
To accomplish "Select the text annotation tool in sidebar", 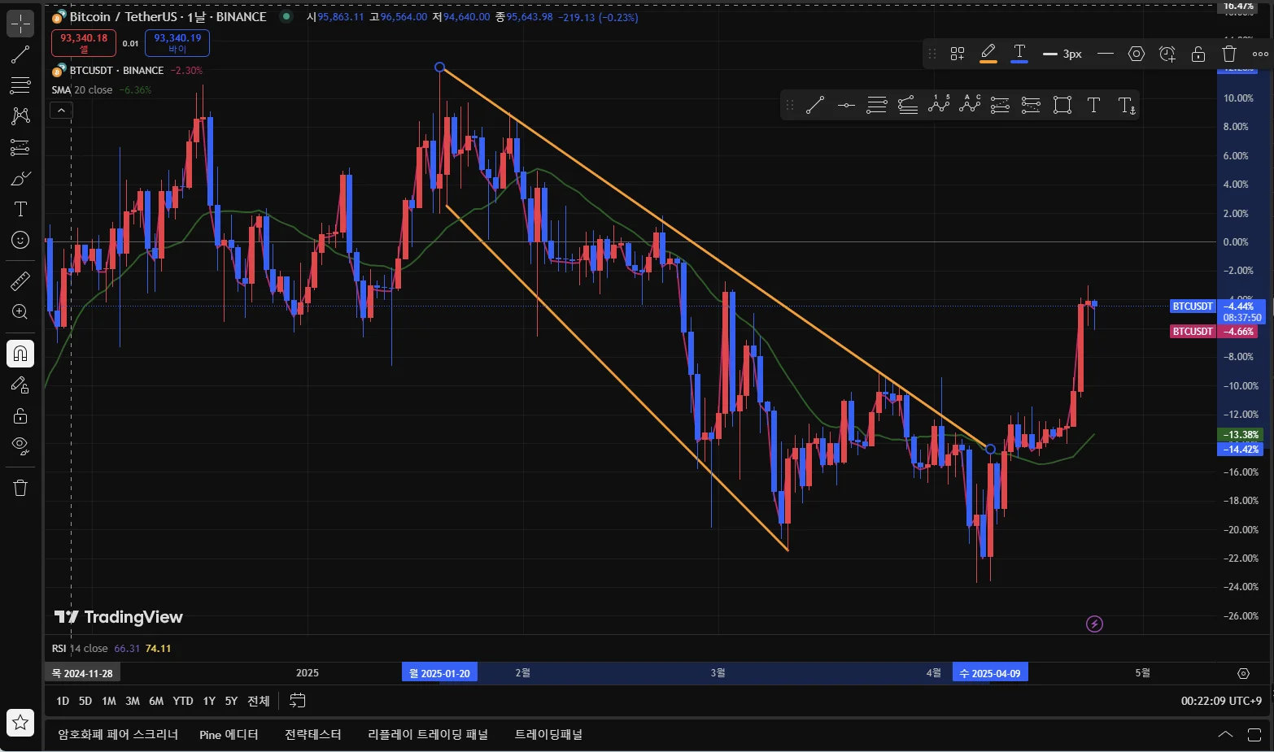I will [20, 209].
